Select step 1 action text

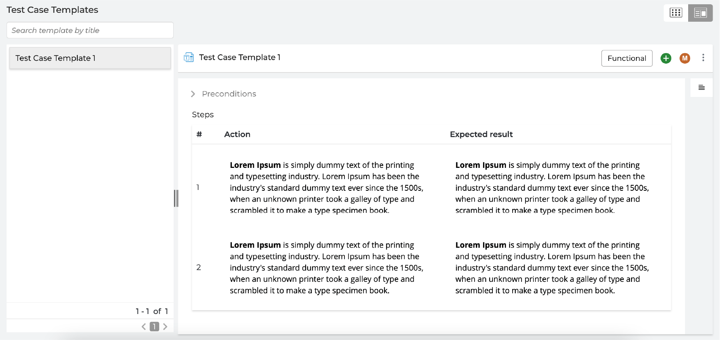[327, 188]
